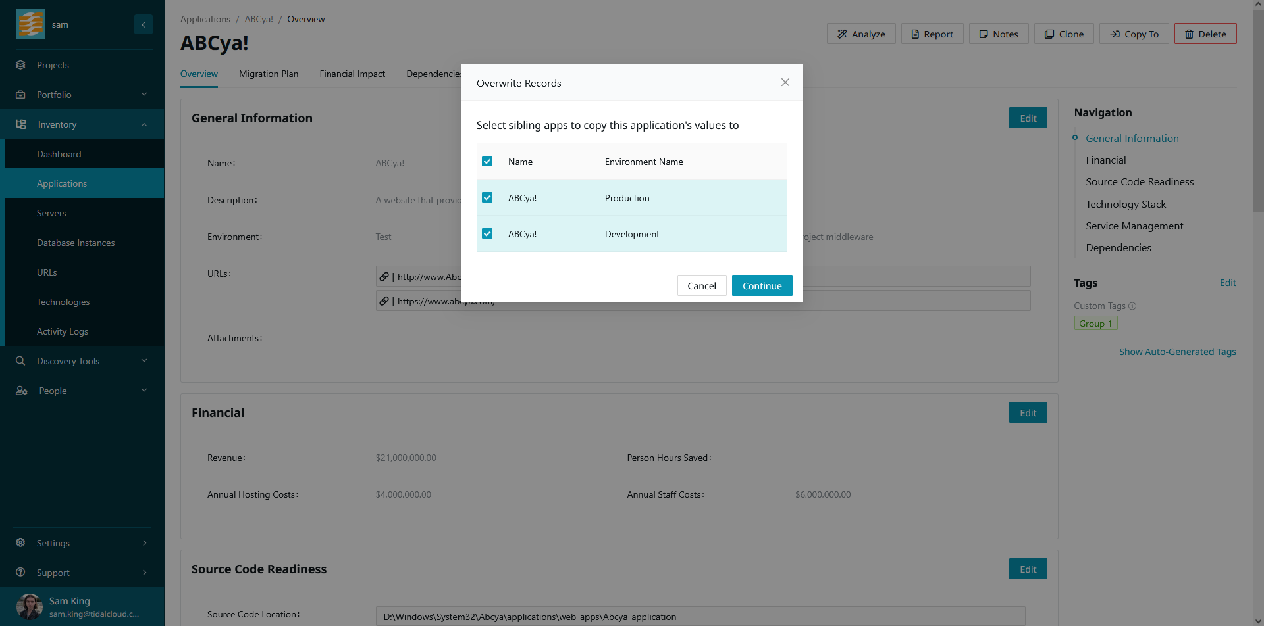The image size is (1264, 626).
Task: Click Show Auto-Generated Tags link
Action: tap(1177, 352)
